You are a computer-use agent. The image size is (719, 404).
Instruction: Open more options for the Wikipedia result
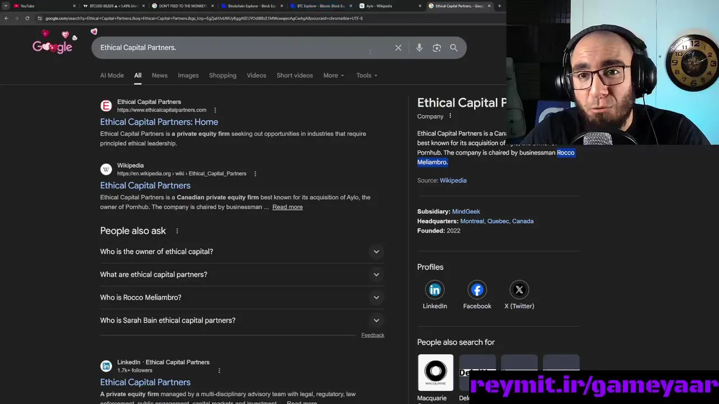pyautogui.click(x=255, y=174)
